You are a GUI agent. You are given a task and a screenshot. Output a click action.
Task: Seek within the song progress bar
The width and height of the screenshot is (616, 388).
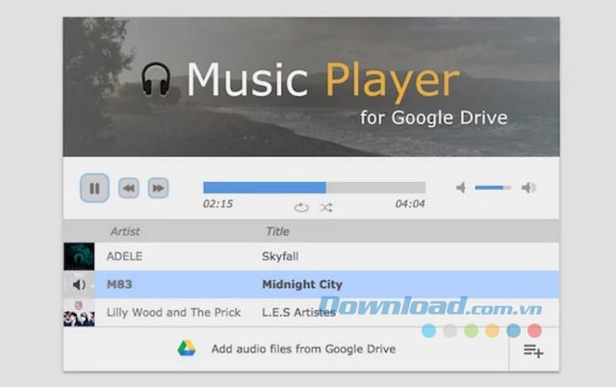[x=315, y=188]
